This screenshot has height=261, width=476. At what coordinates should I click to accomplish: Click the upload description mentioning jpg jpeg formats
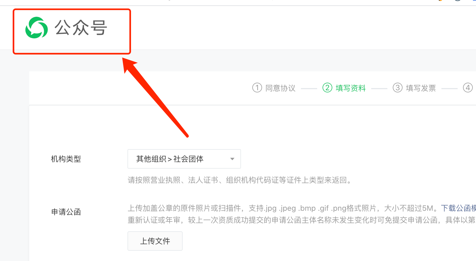[284, 208]
